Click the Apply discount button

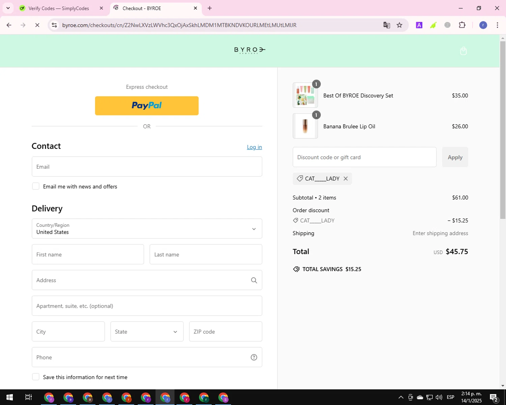coord(455,157)
